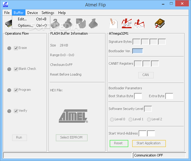
Task: Toggle the Verify checkbox
Action: [x=16, y=111]
